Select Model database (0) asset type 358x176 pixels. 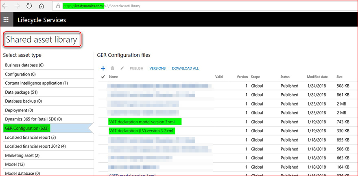click(x=48, y=173)
